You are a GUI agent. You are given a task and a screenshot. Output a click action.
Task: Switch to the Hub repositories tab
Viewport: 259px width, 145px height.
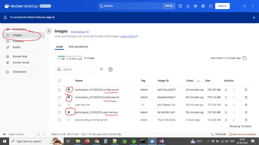click(78, 47)
